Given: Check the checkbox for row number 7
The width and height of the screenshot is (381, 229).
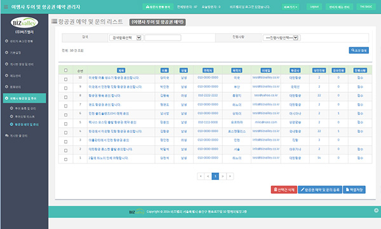Looking at the screenshot, I should [x=65, y=106].
